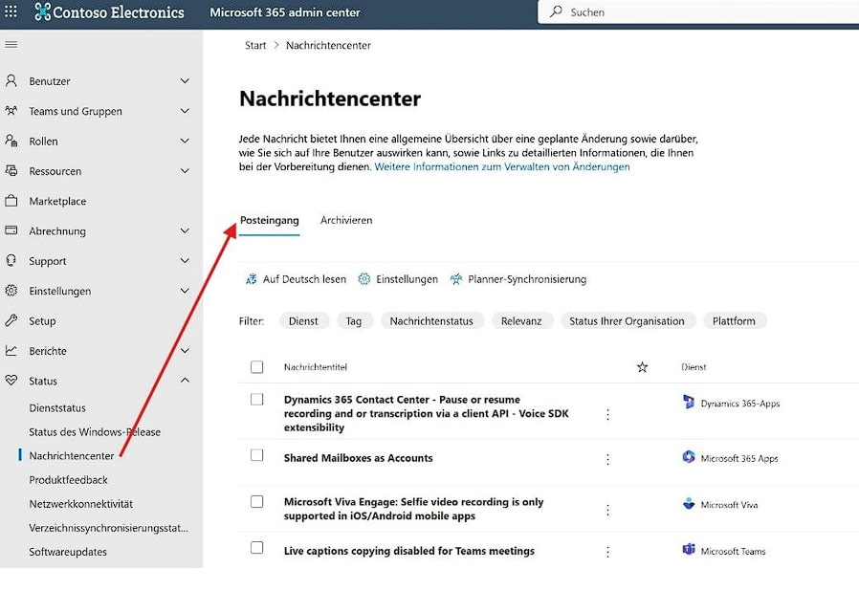The width and height of the screenshot is (859, 591).
Task: Open the Shared Mailboxes as Accounts message
Action: (359, 458)
